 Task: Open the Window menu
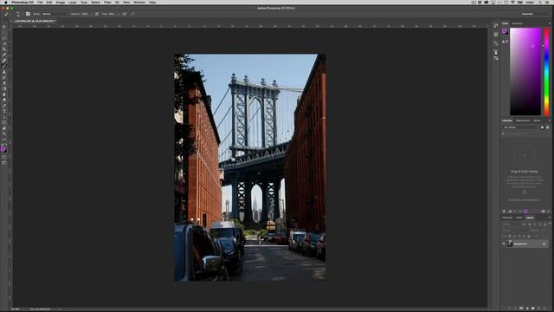pos(139,2)
